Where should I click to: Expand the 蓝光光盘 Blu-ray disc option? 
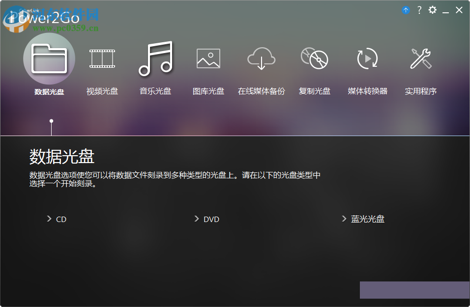point(366,219)
